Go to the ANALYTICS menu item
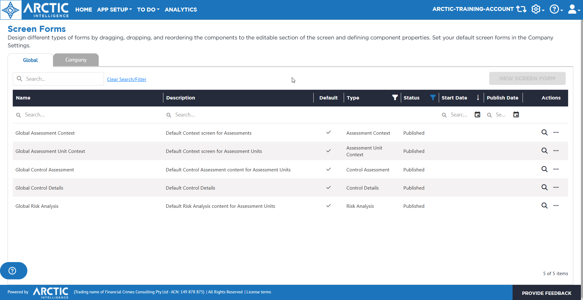 click(x=181, y=9)
